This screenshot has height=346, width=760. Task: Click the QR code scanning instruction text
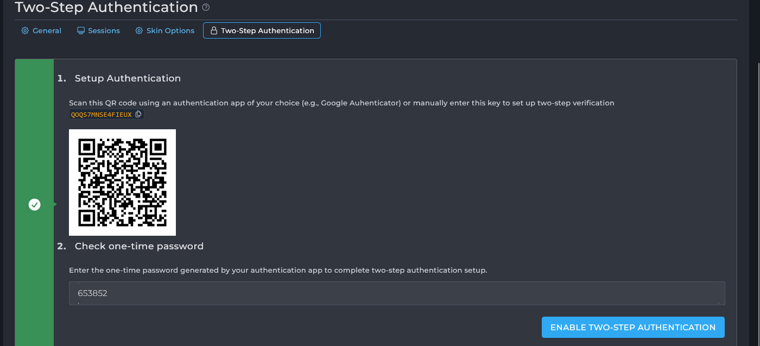[x=341, y=103]
